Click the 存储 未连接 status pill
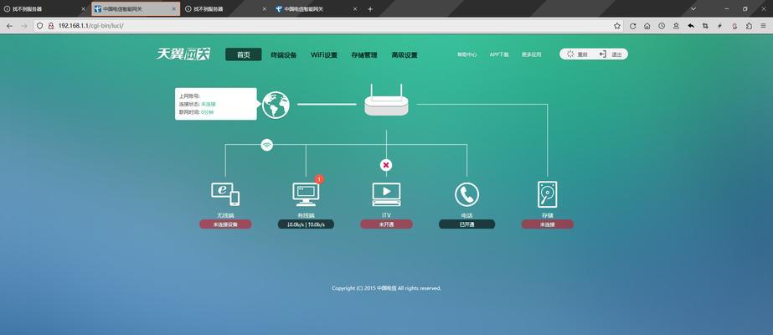This screenshot has width=773, height=335. [547, 224]
